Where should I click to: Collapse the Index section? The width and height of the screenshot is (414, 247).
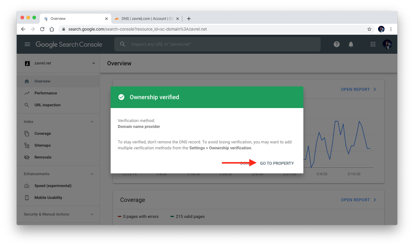click(x=92, y=122)
